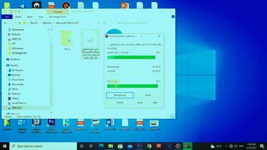The width and height of the screenshot is (267, 150).
Task: Open HDCamera folder in sidebar
Action: point(18,48)
